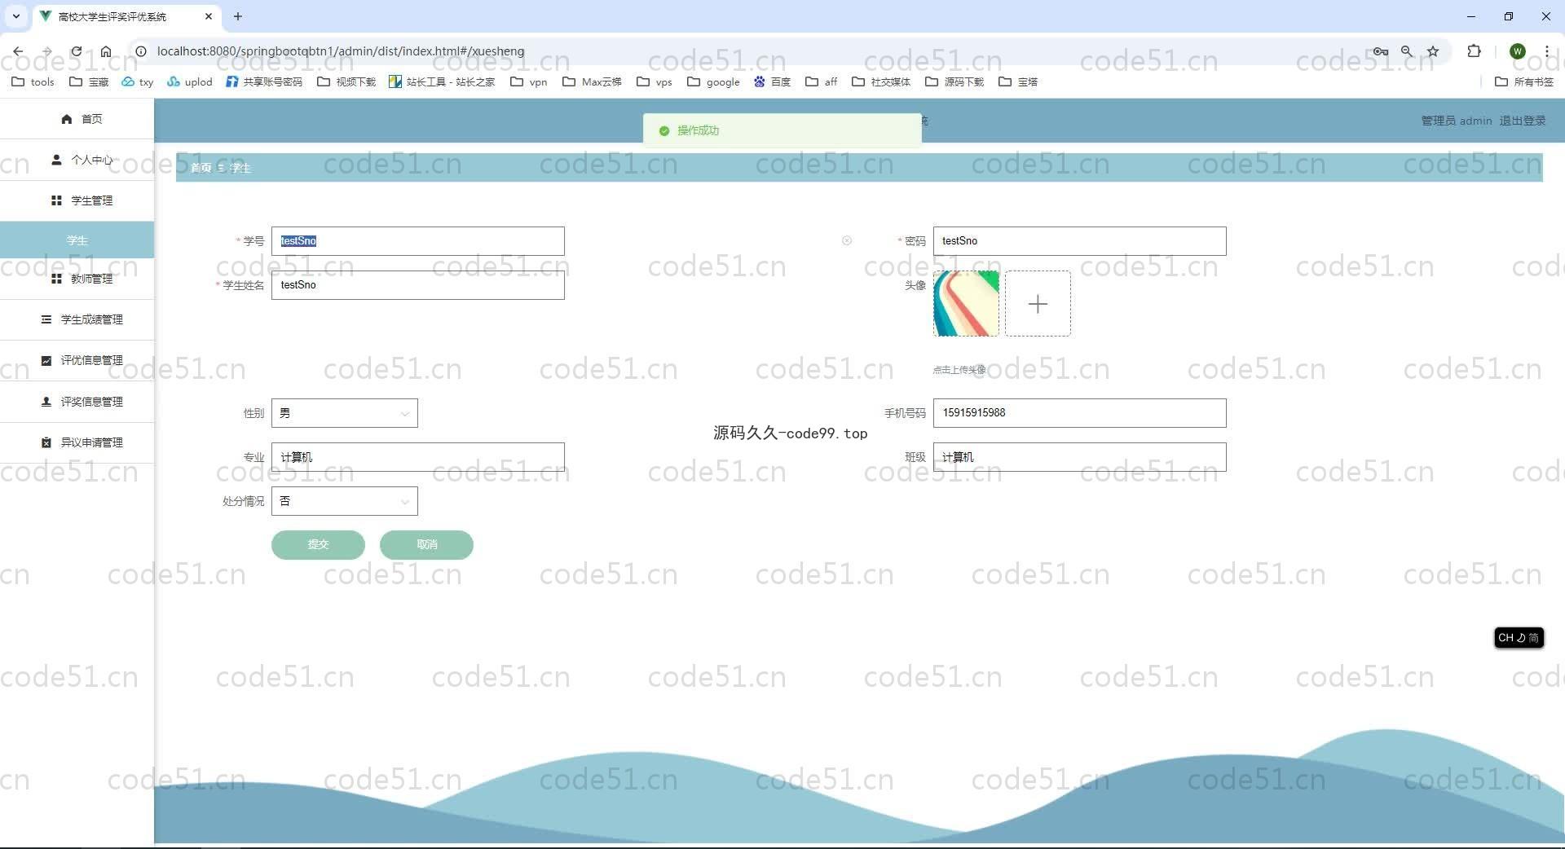Open the 性别 dropdown

[344, 413]
